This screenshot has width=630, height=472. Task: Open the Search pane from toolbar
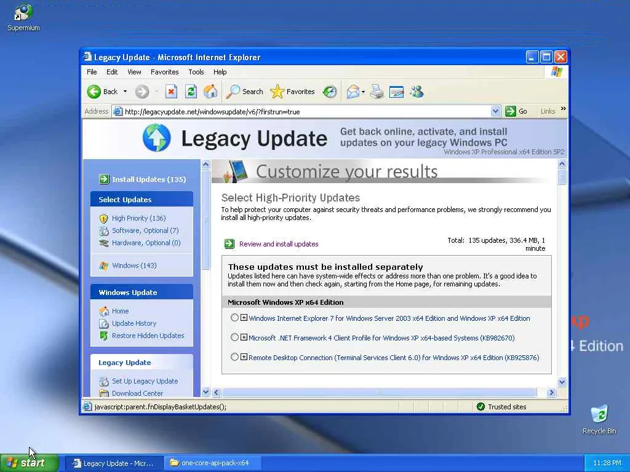(x=244, y=92)
